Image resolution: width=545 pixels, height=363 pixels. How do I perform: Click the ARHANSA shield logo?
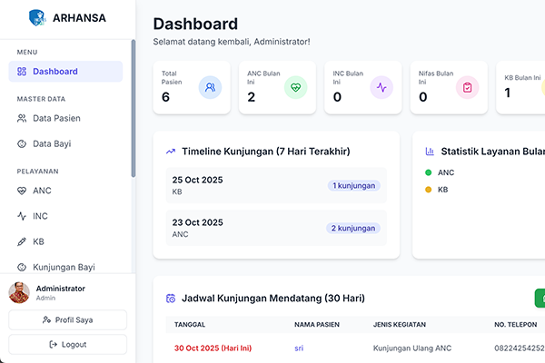pos(37,18)
